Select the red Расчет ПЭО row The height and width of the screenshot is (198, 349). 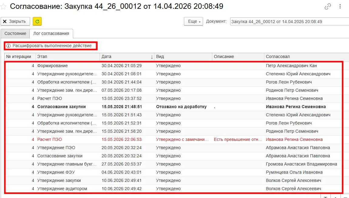click(x=174, y=140)
